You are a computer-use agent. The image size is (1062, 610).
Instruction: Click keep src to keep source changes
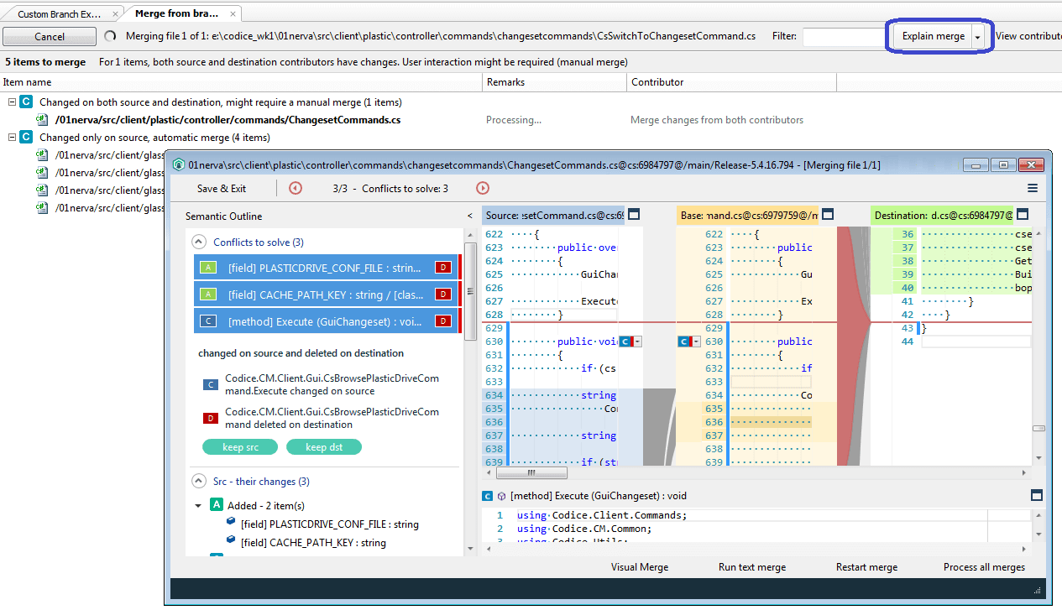239,446
